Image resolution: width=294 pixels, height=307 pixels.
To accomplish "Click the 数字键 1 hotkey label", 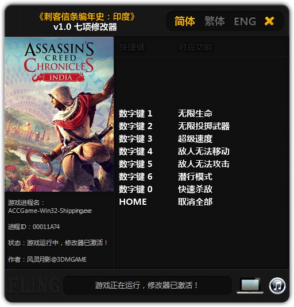I will [x=136, y=114].
